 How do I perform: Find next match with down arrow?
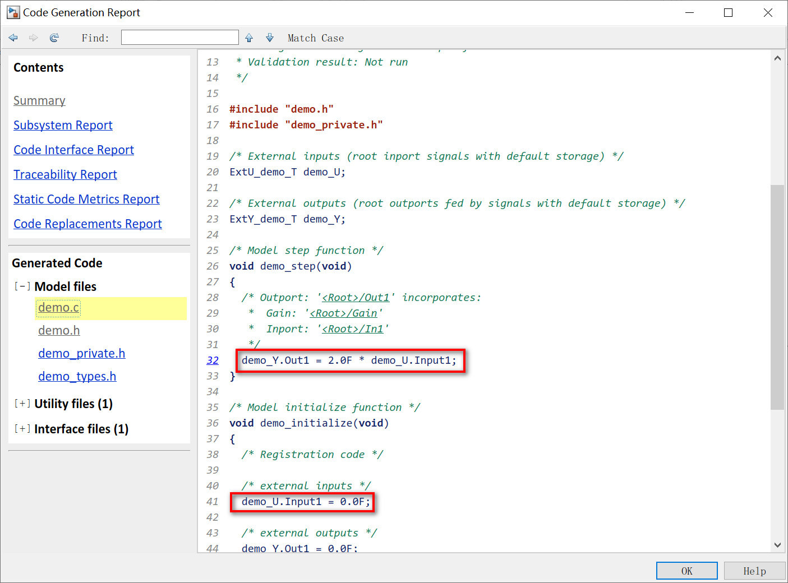pyautogui.click(x=270, y=38)
